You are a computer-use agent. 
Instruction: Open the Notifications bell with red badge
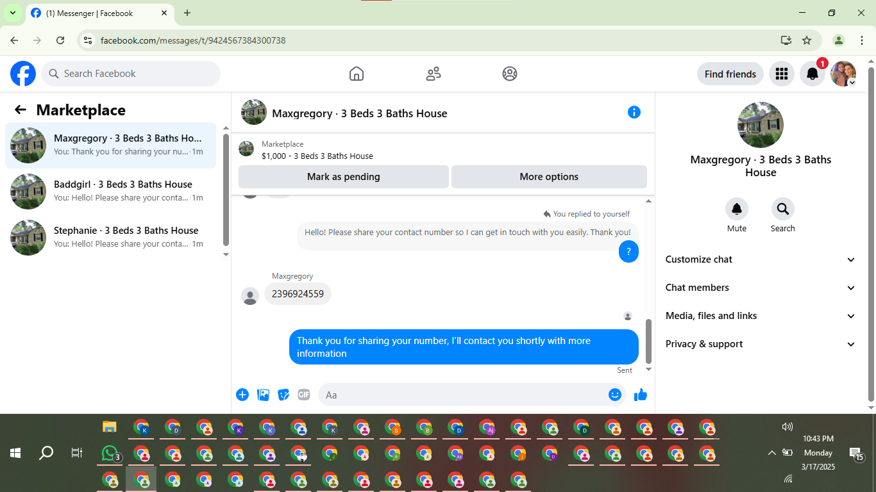coord(813,74)
